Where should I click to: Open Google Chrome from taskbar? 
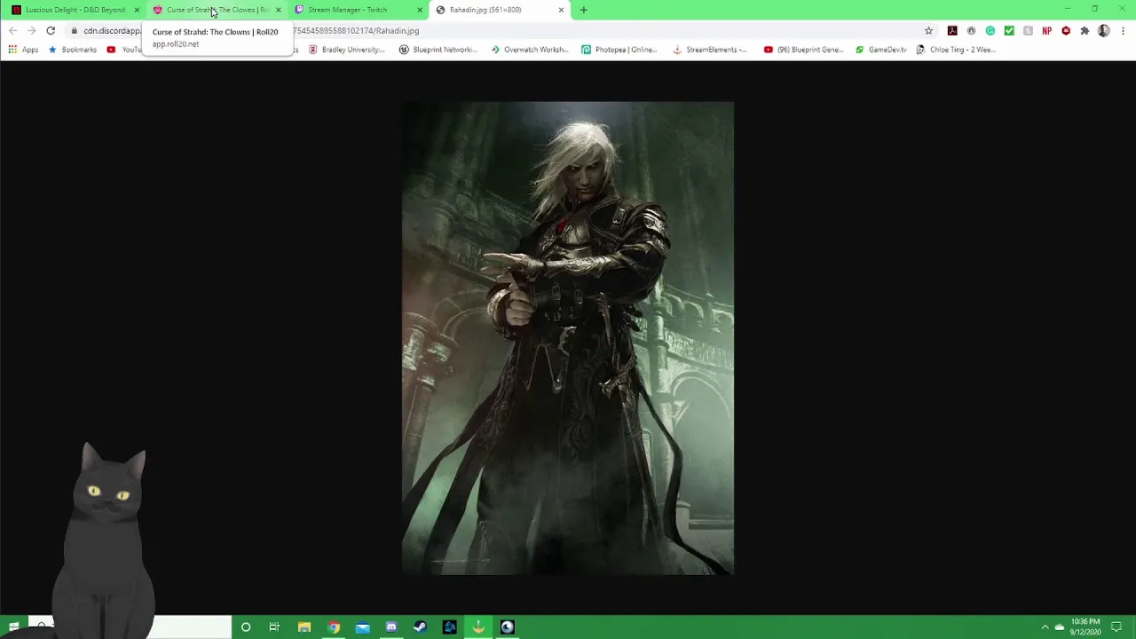pos(334,627)
